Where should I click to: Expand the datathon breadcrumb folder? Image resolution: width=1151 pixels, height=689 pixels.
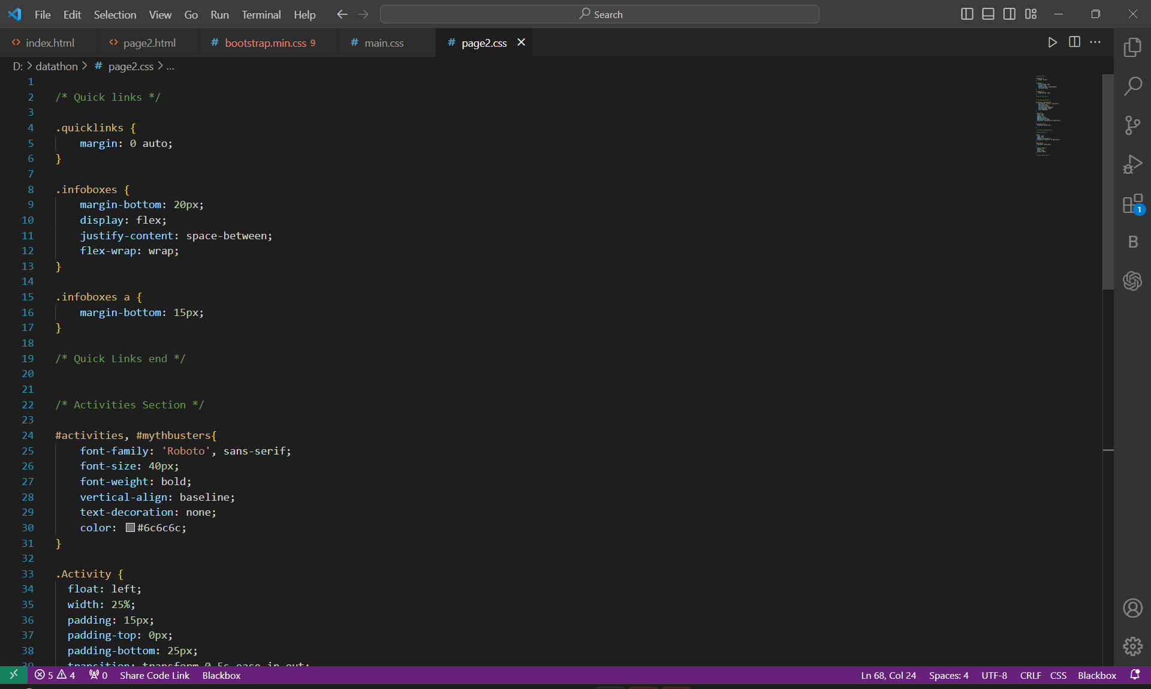tap(56, 67)
